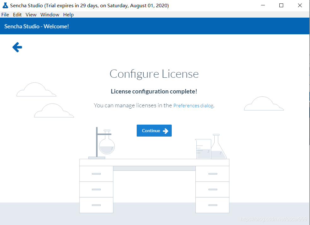This screenshot has width=310, height=225.
Task: Go back using the blue arrow
Action: (17, 47)
